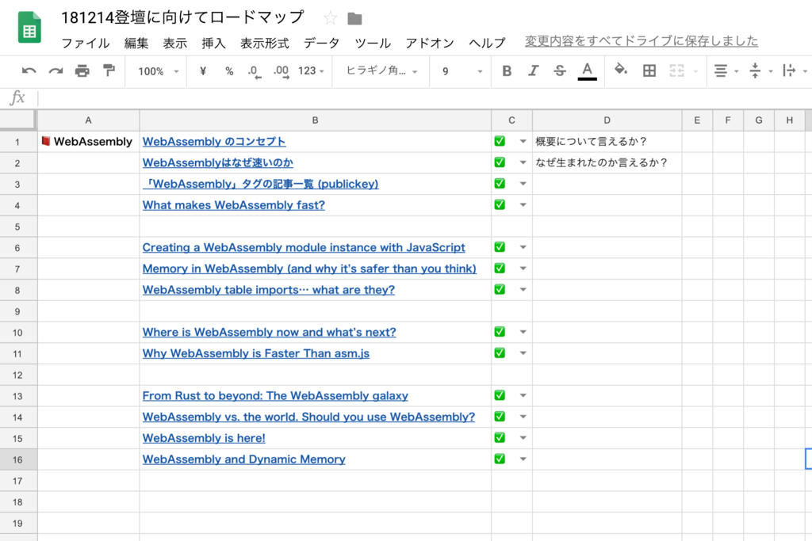Open text wrapping options
Image resolution: width=812 pixels, height=541 pixels.
pyautogui.click(x=789, y=70)
